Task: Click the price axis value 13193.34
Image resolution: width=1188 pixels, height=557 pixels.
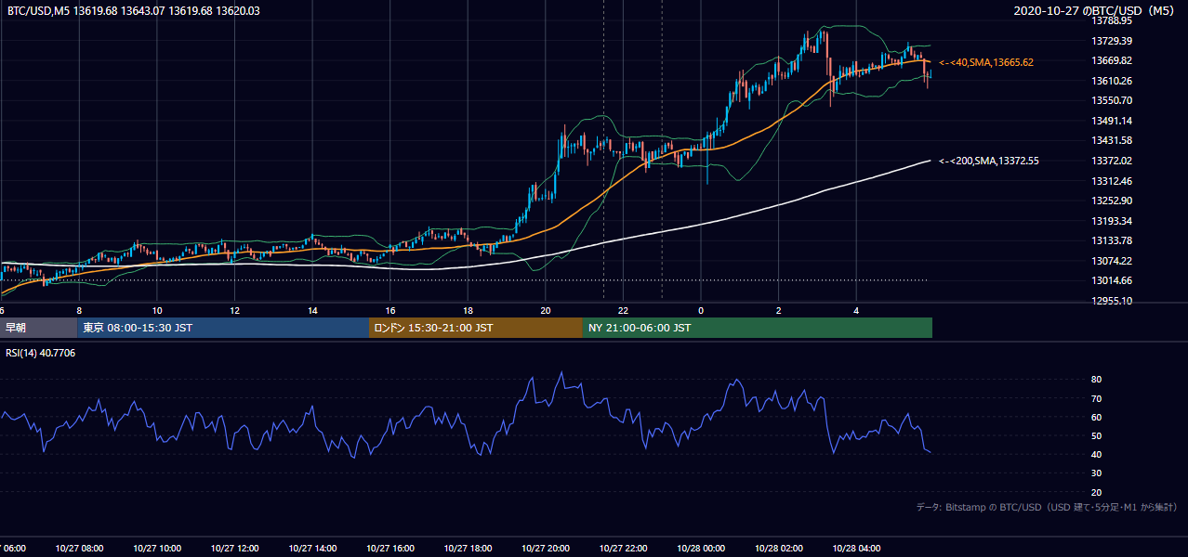Action: pyautogui.click(x=1112, y=221)
